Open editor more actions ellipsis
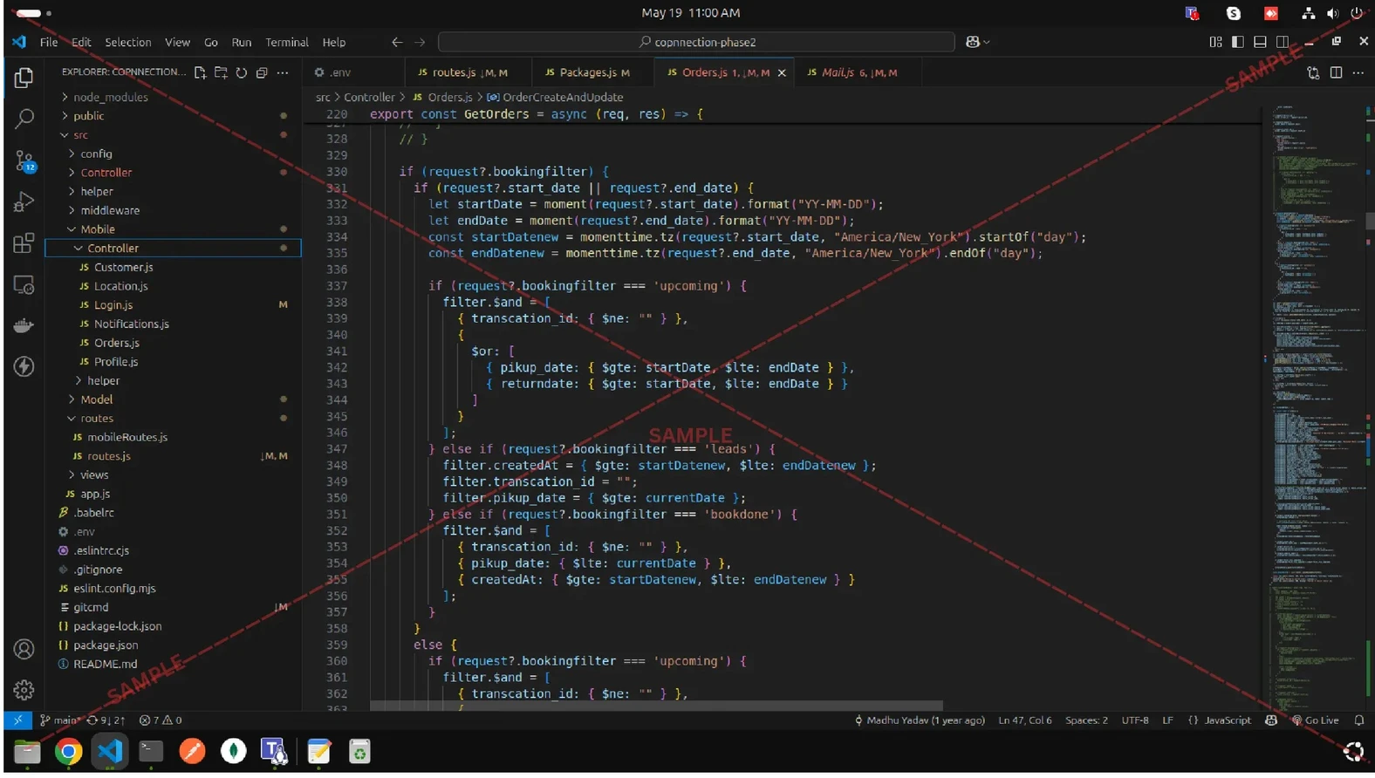Viewport: 1375px width, 778px height. pos(1358,72)
